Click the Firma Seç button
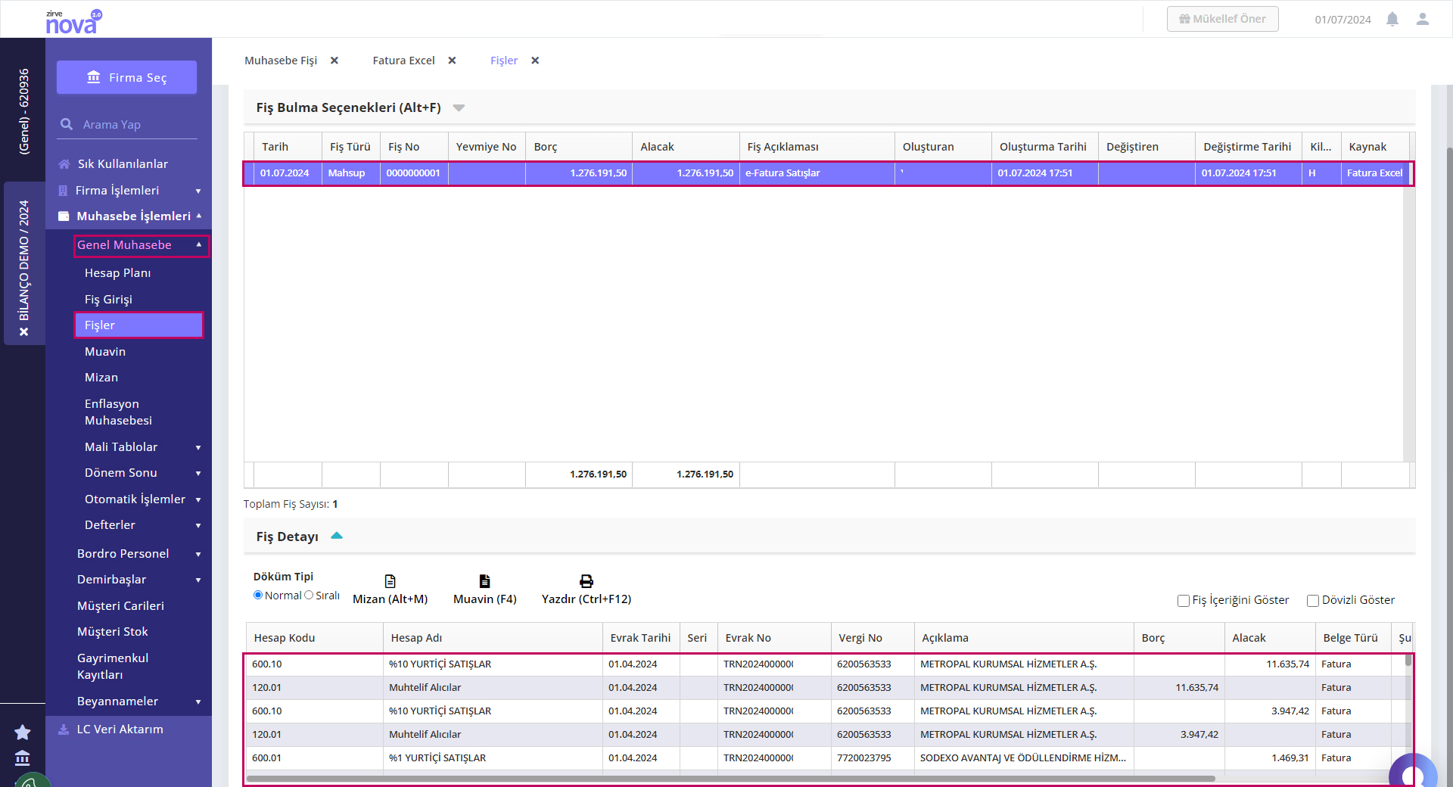1453x787 pixels. (x=126, y=77)
